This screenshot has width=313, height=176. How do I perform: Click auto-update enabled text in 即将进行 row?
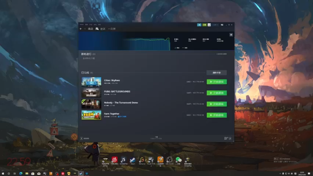[221, 54]
